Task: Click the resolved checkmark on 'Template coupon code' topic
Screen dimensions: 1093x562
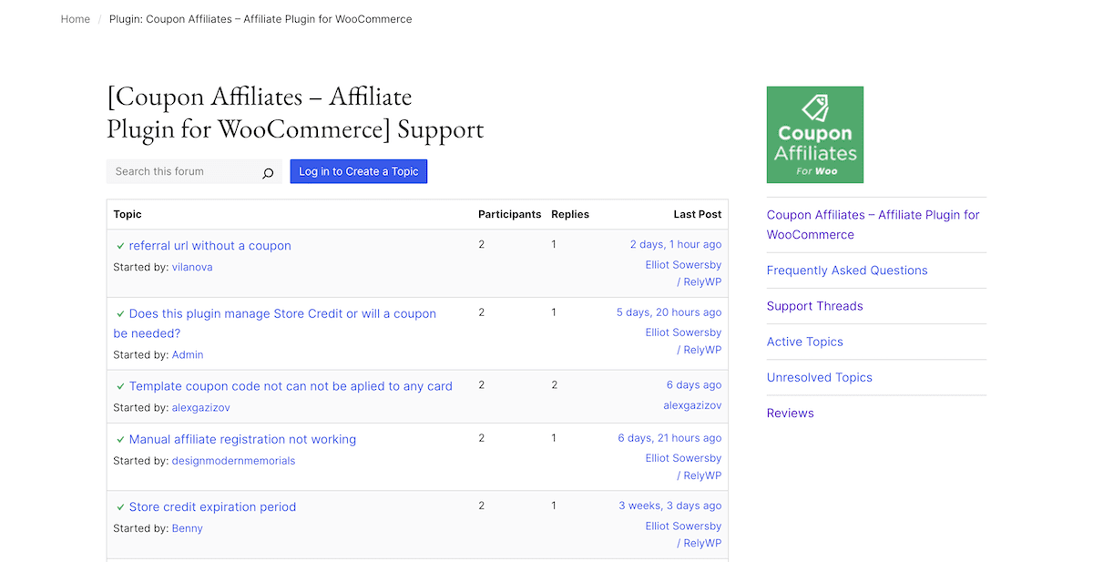Action: pyautogui.click(x=120, y=386)
